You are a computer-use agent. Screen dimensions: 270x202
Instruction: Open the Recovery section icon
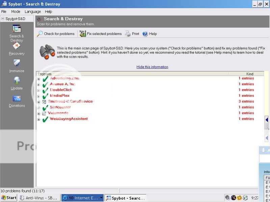tap(17, 46)
